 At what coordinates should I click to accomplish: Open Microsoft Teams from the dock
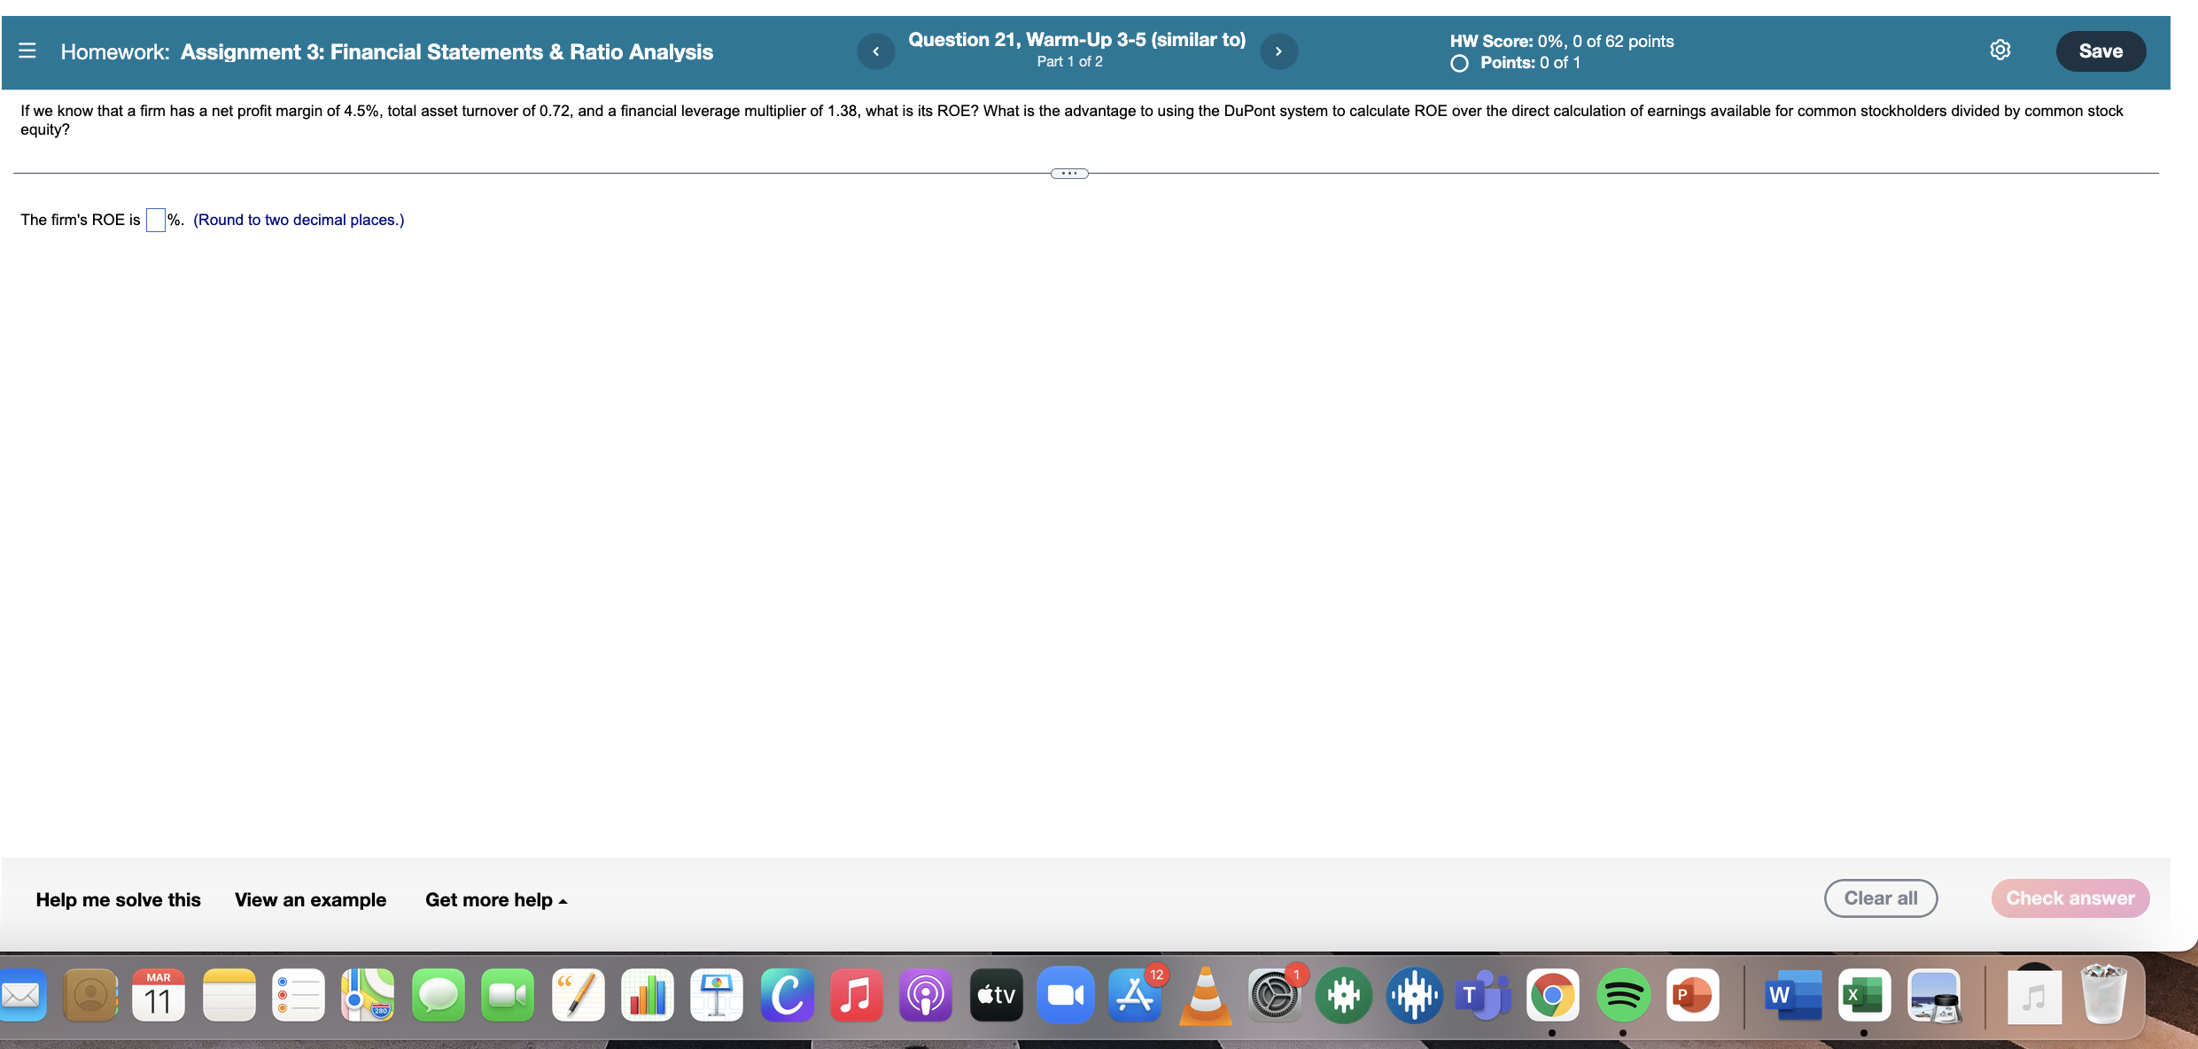pos(1484,995)
